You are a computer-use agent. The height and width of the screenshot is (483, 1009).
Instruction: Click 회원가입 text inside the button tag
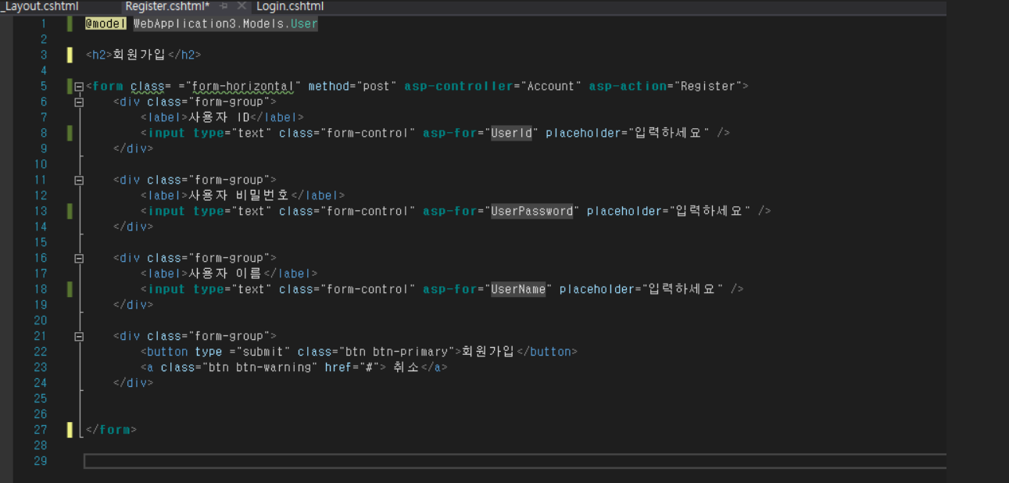tap(488, 352)
